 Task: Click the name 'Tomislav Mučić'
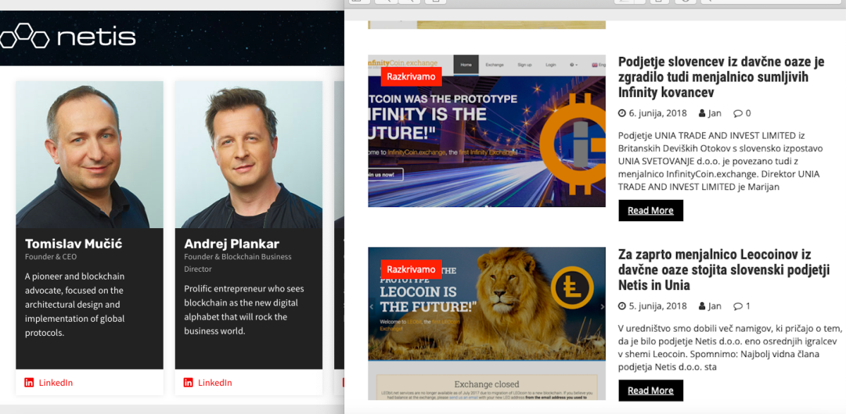73,244
